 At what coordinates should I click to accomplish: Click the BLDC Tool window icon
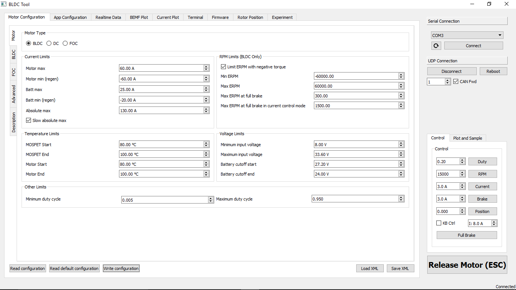click(x=3, y=4)
